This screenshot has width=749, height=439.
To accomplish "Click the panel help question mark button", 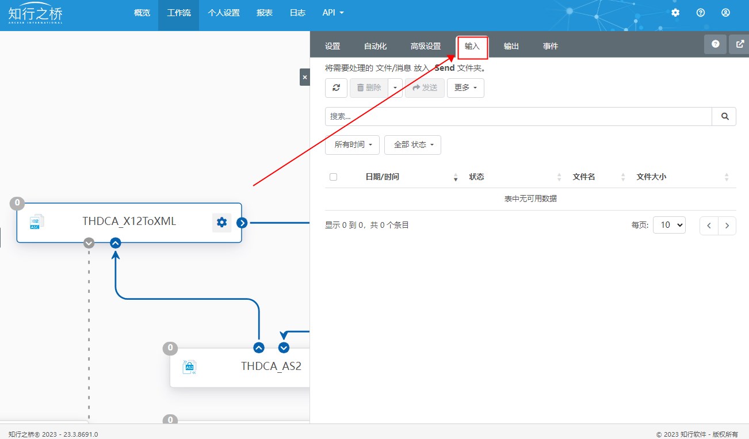I will pyautogui.click(x=715, y=44).
